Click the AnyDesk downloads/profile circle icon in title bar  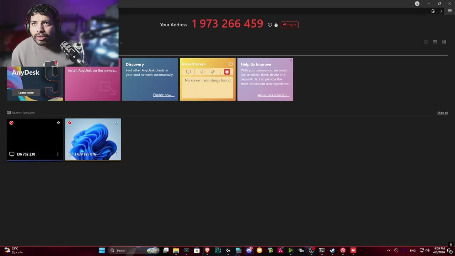coord(417,4)
